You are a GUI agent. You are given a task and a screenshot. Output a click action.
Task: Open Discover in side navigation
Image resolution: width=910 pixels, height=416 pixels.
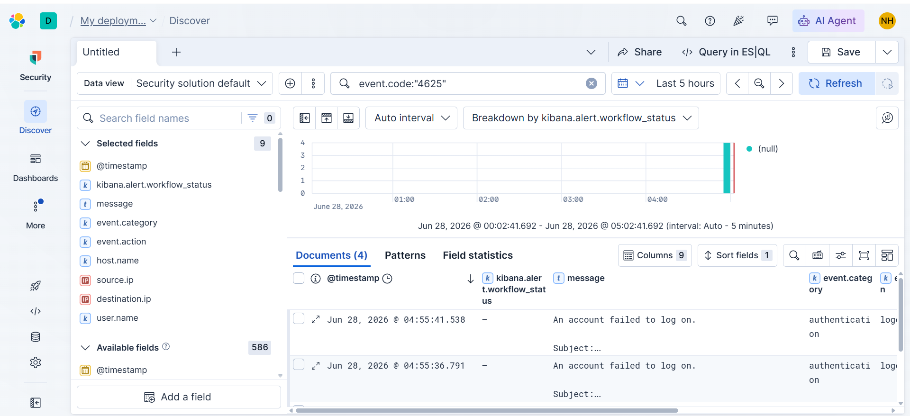pos(36,118)
